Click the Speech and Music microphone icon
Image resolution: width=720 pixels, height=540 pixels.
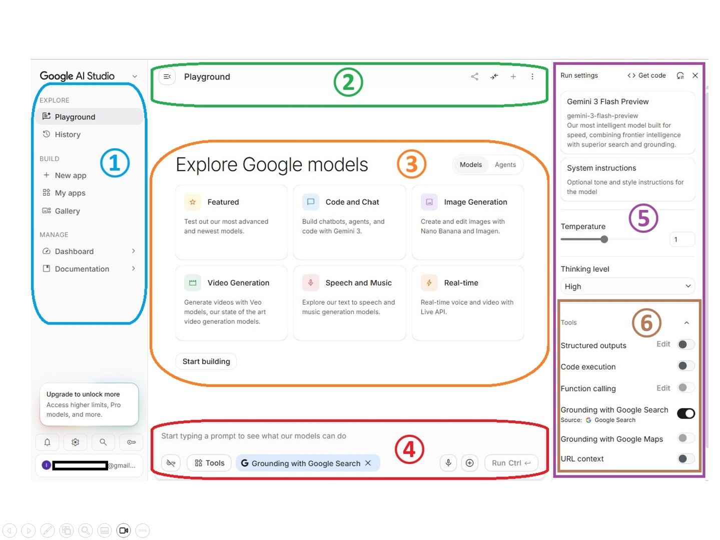[x=311, y=282]
